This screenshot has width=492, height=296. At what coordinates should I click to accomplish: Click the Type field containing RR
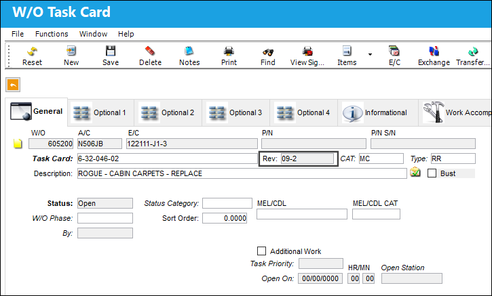(x=453, y=158)
